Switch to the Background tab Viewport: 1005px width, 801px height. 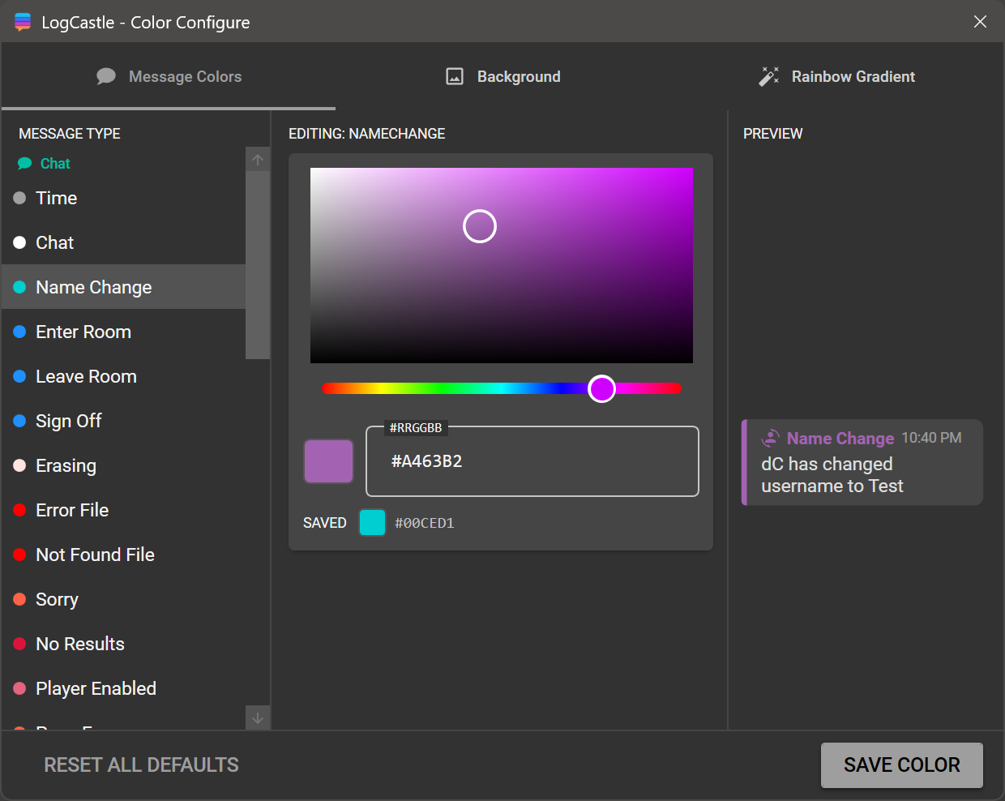click(502, 75)
